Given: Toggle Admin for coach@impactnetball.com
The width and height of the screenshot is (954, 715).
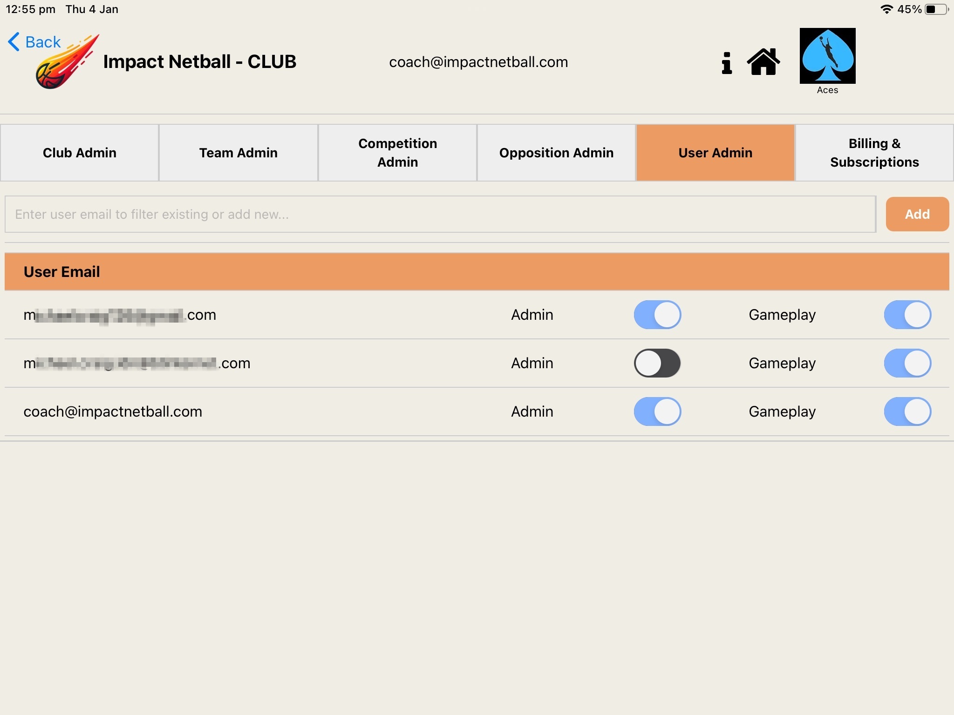Looking at the screenshot, I should pyautogui.click(x=657, y=411).
